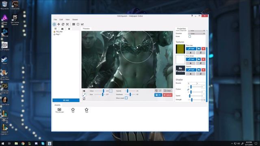Open folder to import Opacity texture

click(x=199, y=70)
